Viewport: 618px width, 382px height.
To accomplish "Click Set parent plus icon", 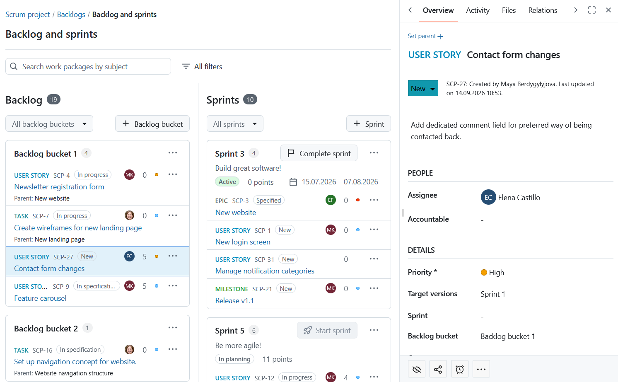I will (x=440, y=36).
